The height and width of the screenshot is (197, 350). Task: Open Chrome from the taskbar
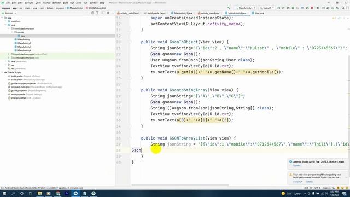coord(58,193)
